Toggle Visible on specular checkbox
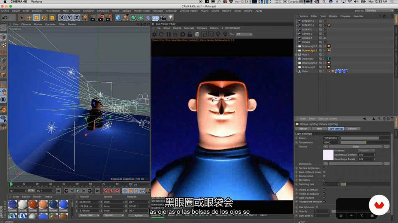Viewport: 398px width, 223px height. [x=325, y=194]
